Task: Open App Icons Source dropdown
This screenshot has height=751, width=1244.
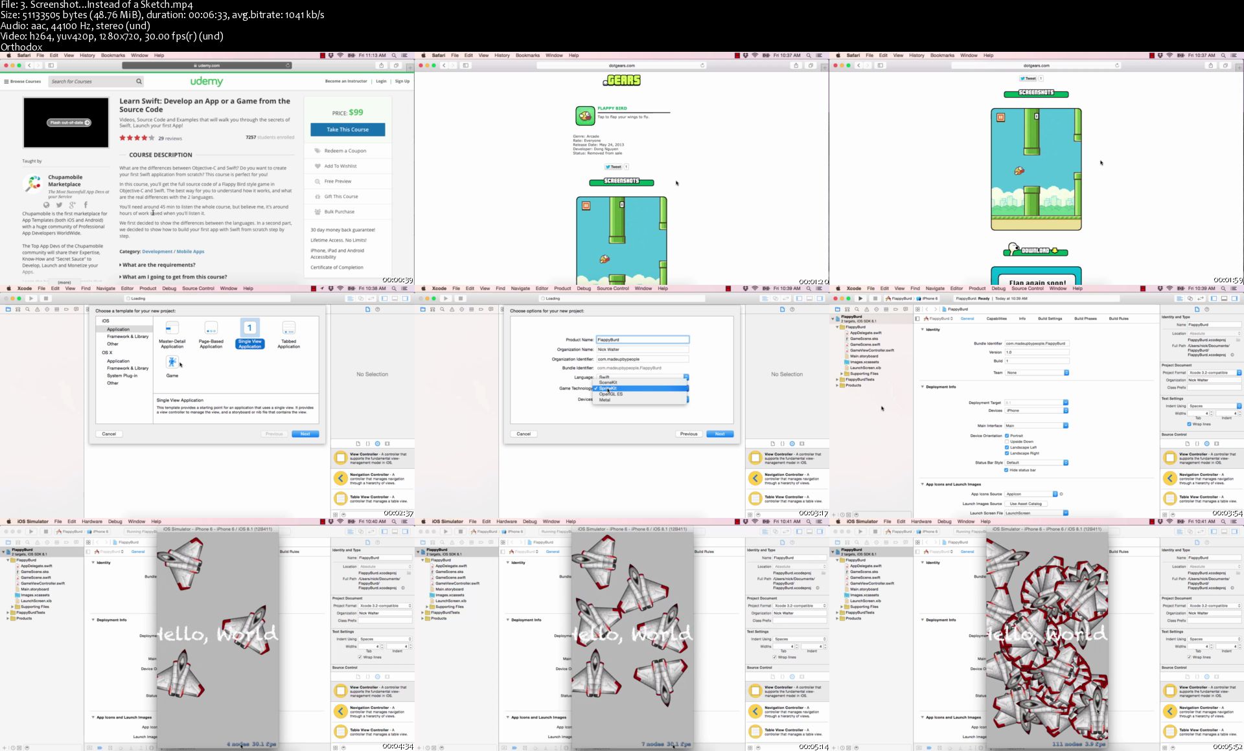Action: click(1031, 494)
